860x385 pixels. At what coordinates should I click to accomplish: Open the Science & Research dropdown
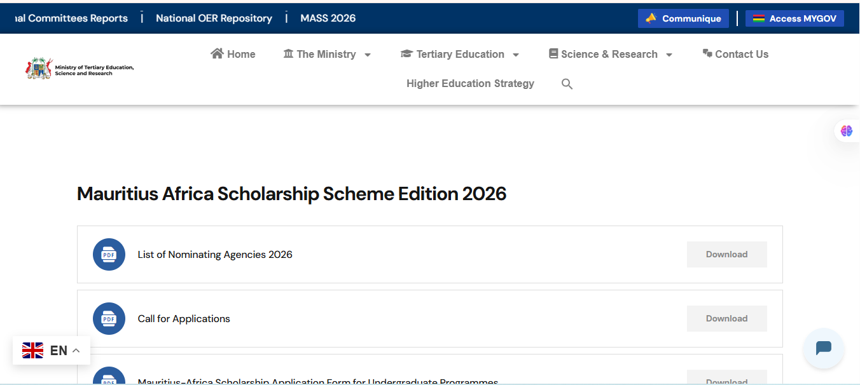tap(609, 53)
